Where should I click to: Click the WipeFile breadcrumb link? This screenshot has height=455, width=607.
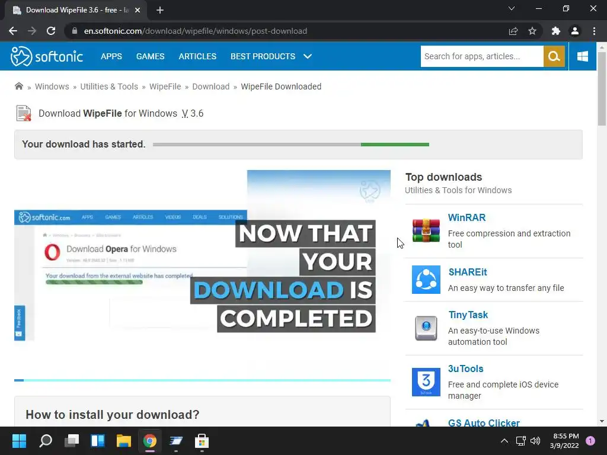[165, 86]
